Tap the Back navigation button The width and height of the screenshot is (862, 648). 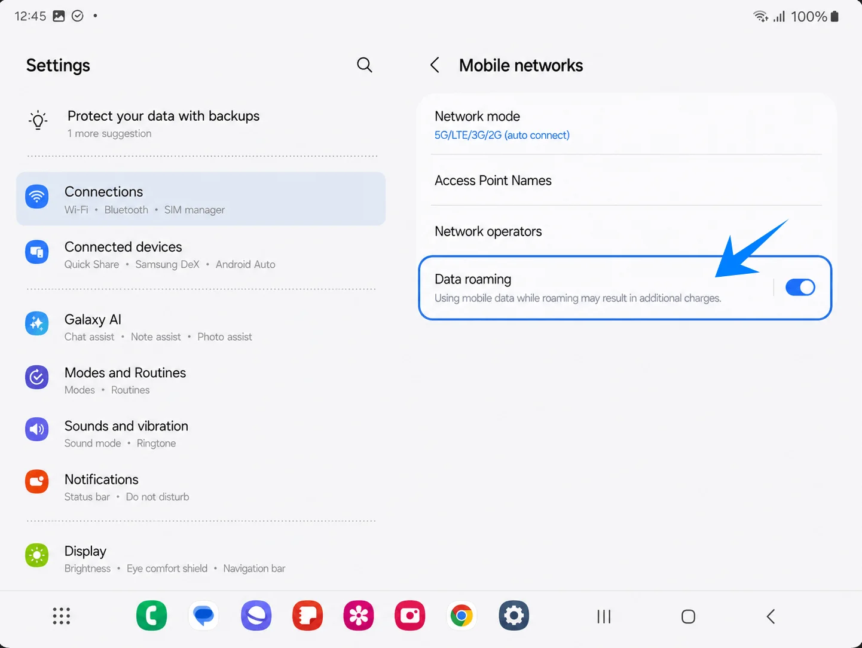click(771, 616)
